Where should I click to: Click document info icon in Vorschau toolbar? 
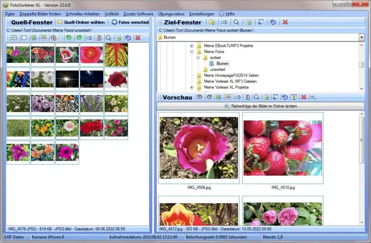click(x=247, y=97)
